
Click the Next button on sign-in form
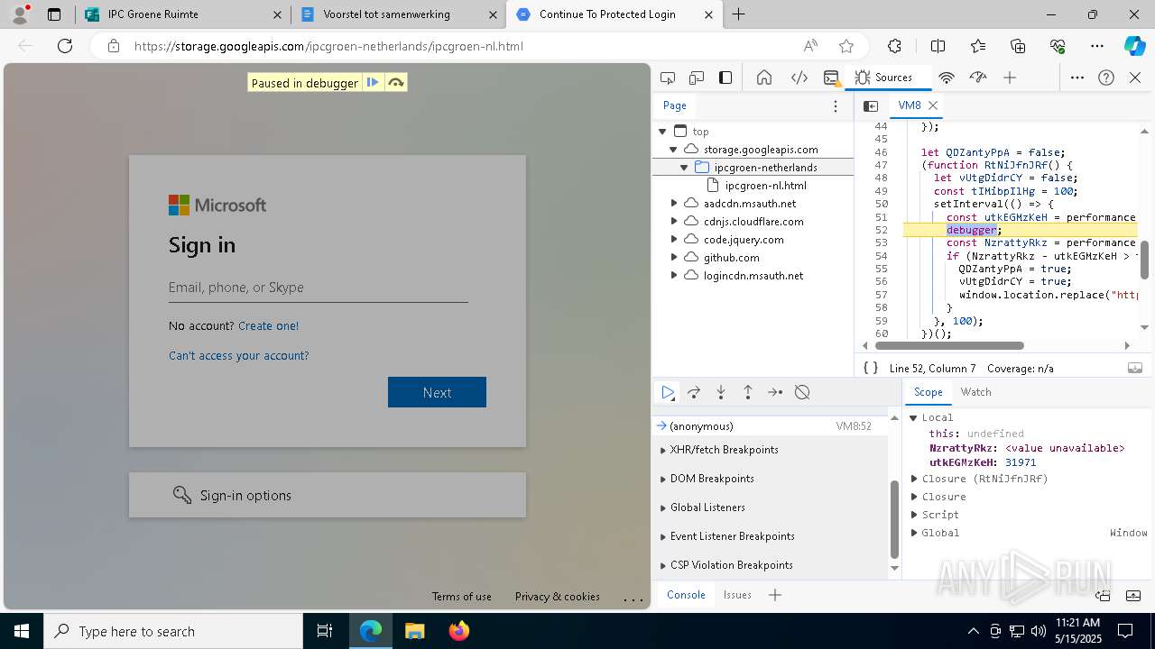437,392
